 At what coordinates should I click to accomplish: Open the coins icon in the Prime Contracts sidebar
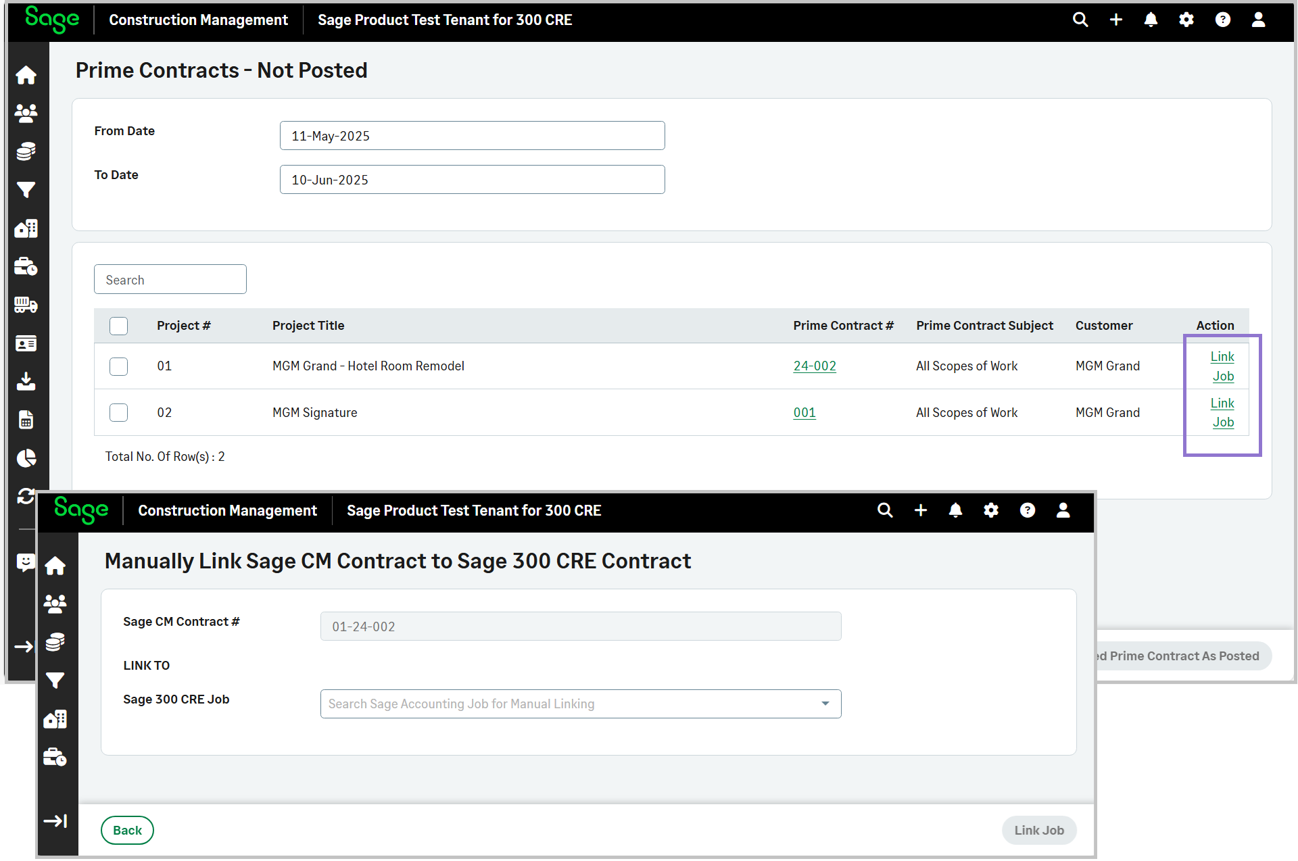(x=26, y=151)
